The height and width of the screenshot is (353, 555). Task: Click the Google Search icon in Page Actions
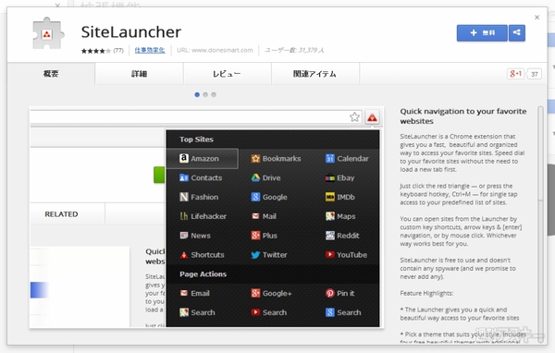(330, 312)
